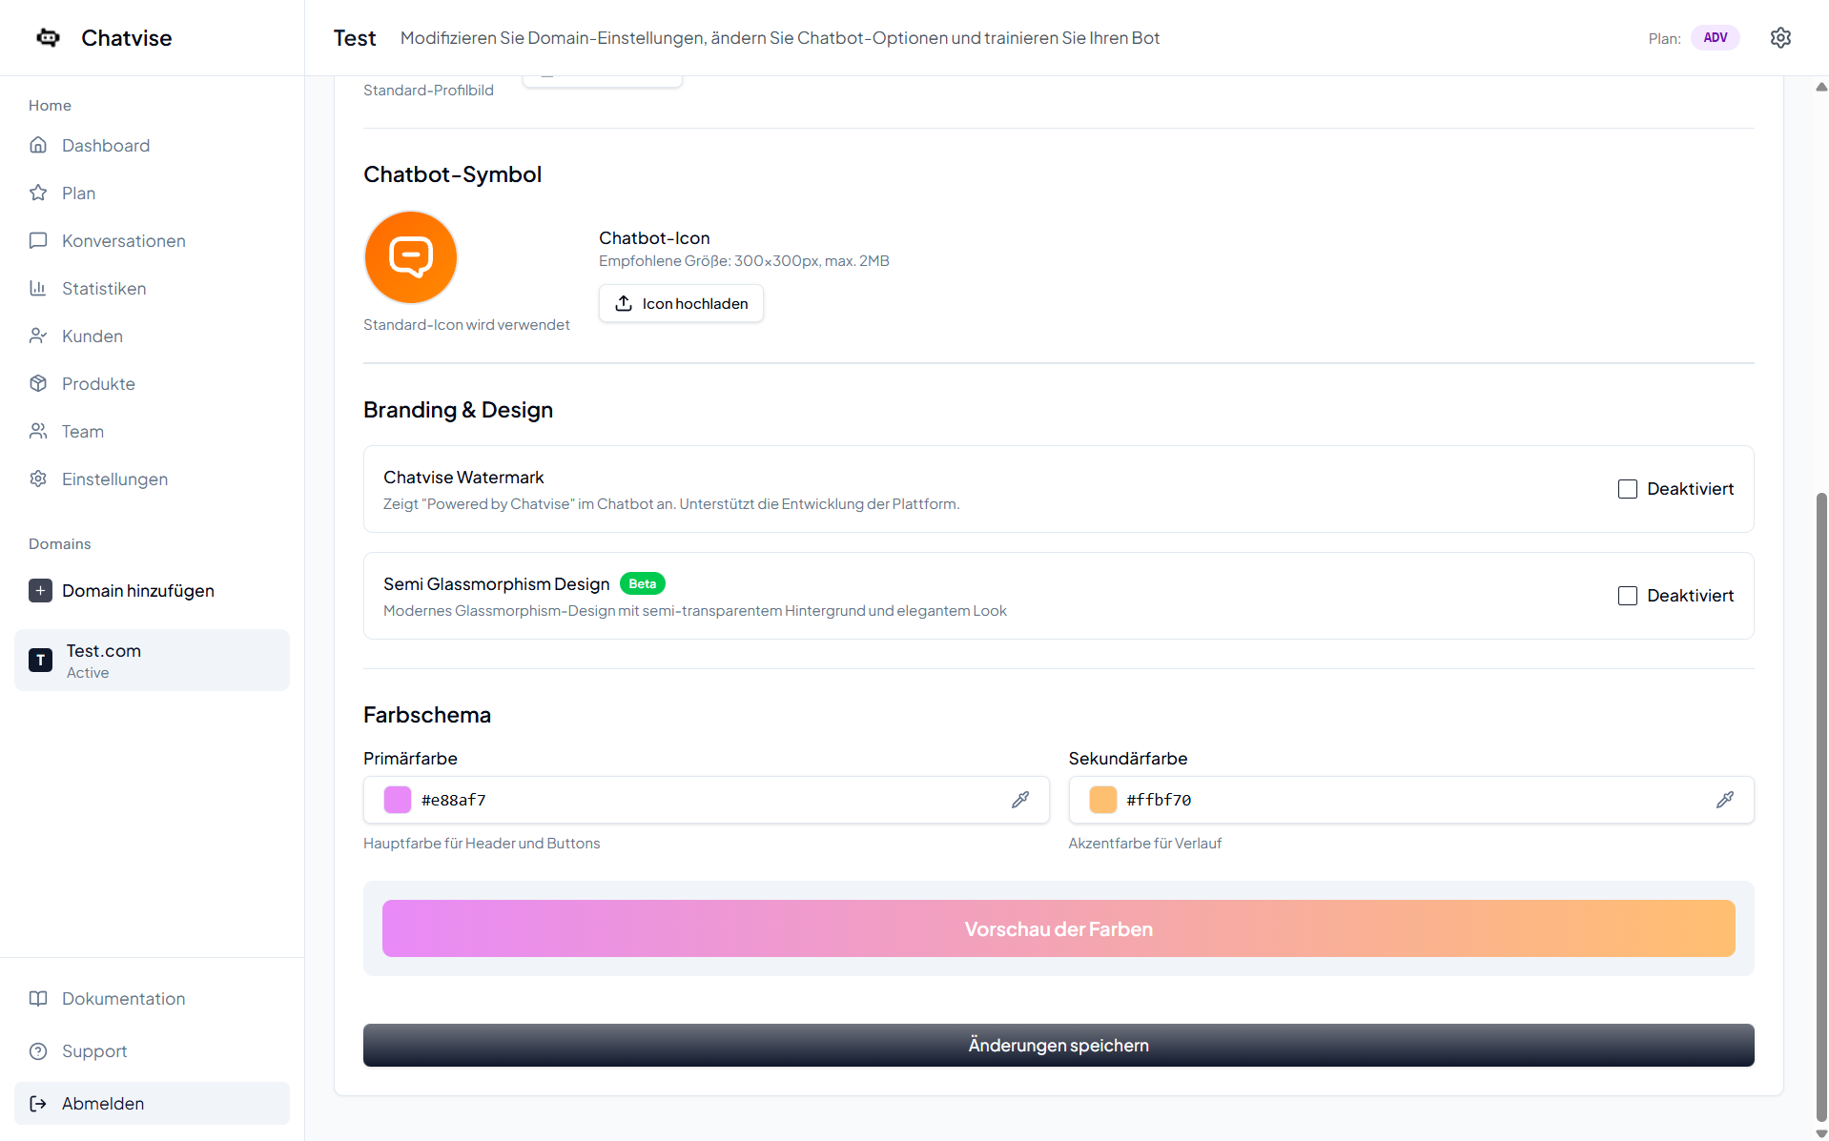
Task: Open the pink primary color swatch
Action: click(397, 800)
